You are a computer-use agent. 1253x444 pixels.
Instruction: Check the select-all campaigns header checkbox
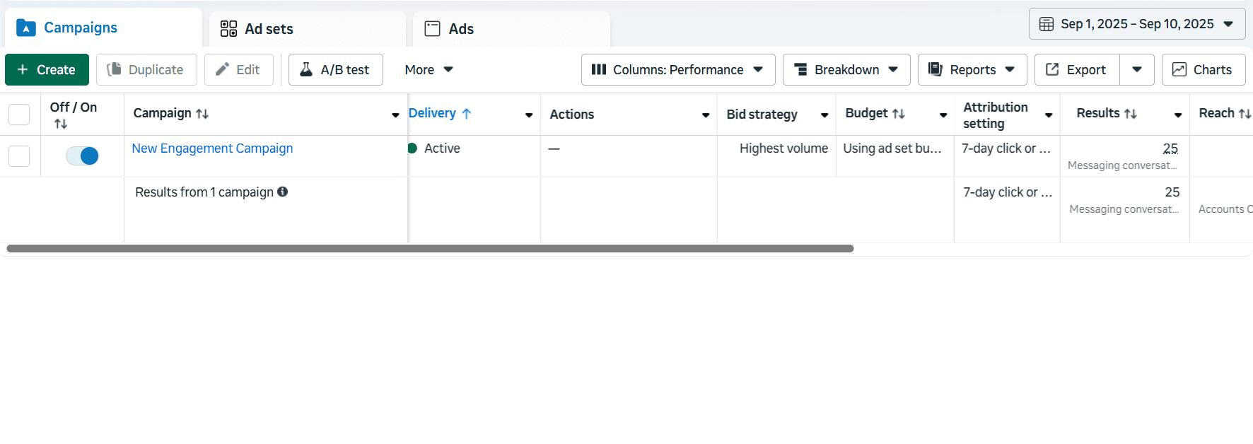click(x=19, y=114)
